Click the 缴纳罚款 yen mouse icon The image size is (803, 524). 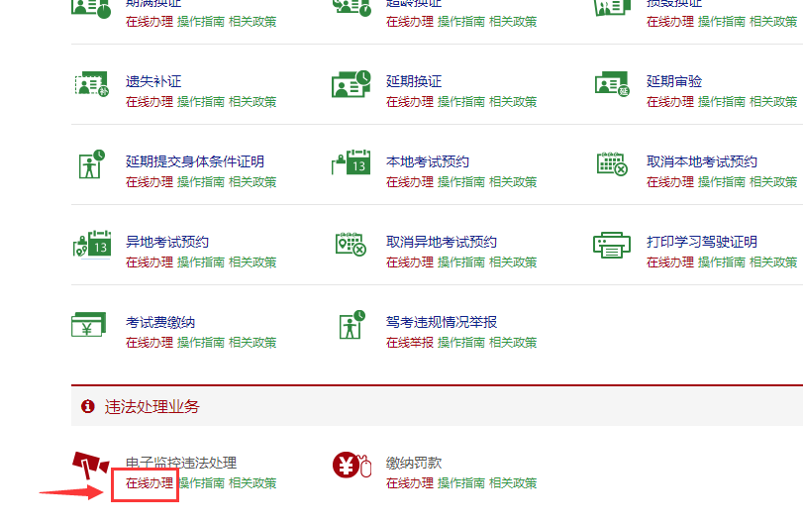pos(351,465)
